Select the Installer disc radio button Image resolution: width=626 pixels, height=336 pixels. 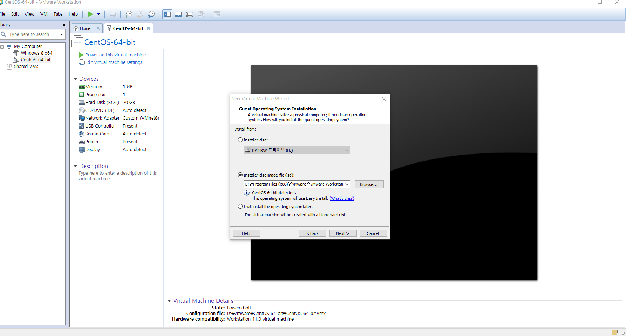pos(240,140)
